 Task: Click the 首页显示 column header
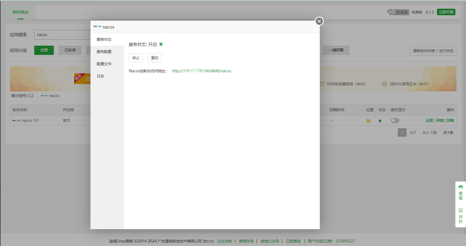(398, 110)
